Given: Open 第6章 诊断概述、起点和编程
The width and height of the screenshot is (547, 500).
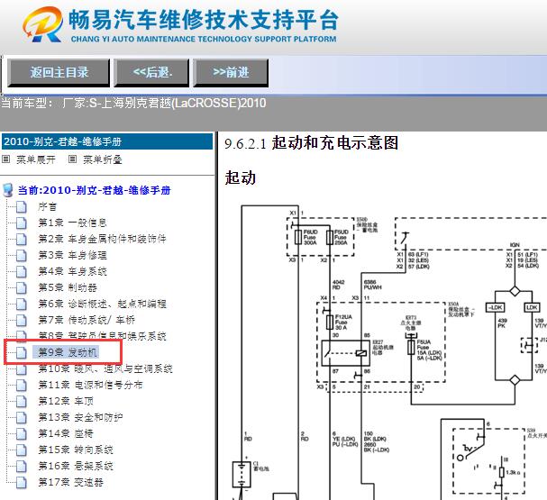Looking at the screenshot, I should pyautogui.click(x=102, y=304).
